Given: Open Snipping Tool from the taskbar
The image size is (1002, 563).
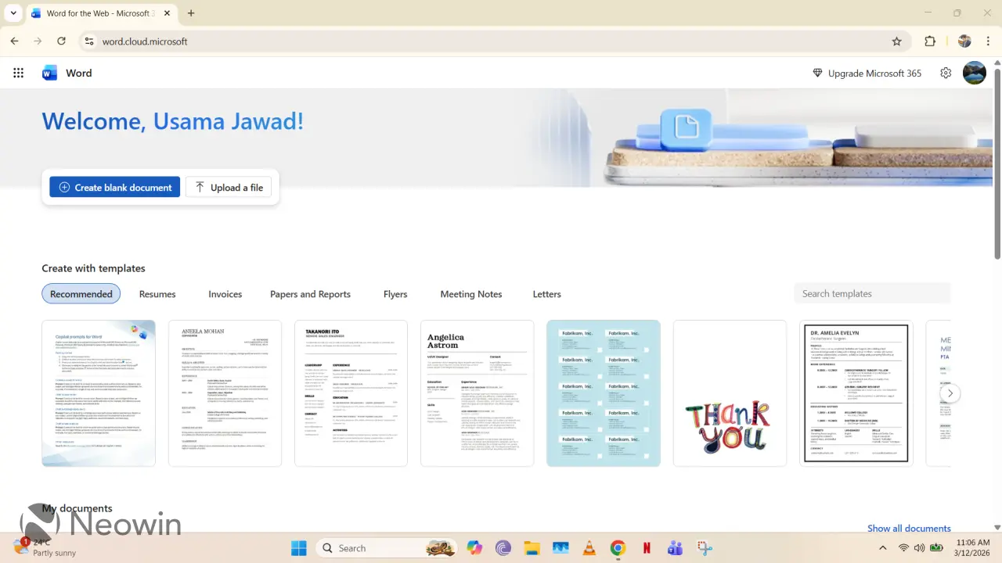Looking at the screenshot, I should (704, 548).
